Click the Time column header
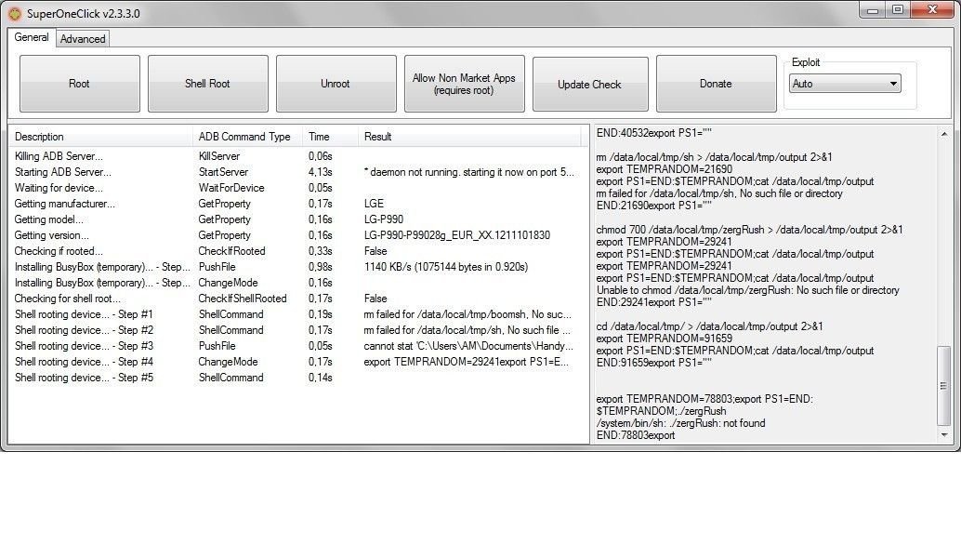Screen dimensions: 961x558 pyautogui.click(x=330, y=136)
